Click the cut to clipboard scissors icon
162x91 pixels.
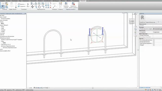(x=16, y=3)
